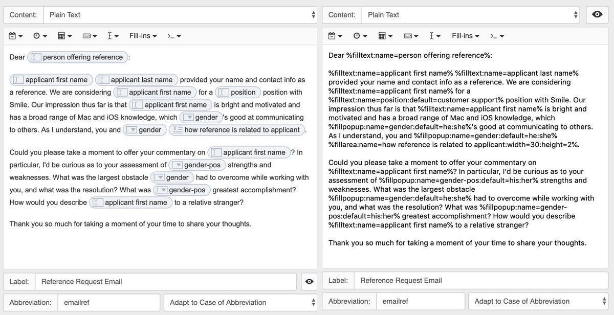
Task: Open date/time math menu in left panel toolbar
Action: pyautogui.click(x=64, y=36)
